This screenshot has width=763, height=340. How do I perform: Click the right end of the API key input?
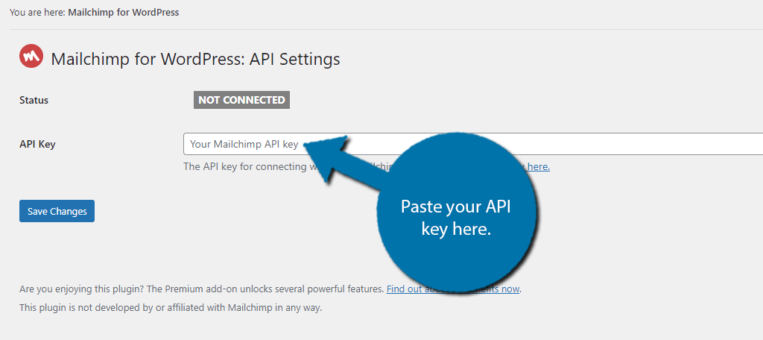750,144
